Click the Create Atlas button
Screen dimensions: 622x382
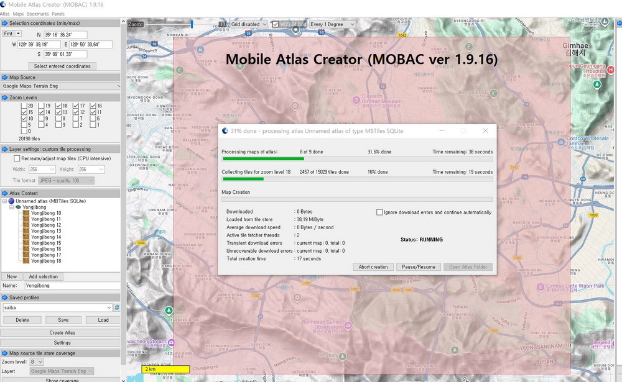click(x=62, y=332)
